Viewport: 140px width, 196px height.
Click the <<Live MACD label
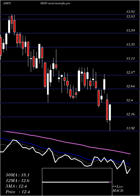click(x=118, y=188)
